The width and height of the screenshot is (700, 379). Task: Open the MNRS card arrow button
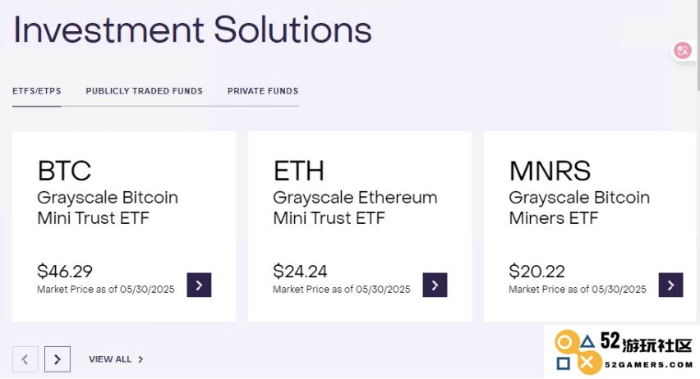point(670,285)
